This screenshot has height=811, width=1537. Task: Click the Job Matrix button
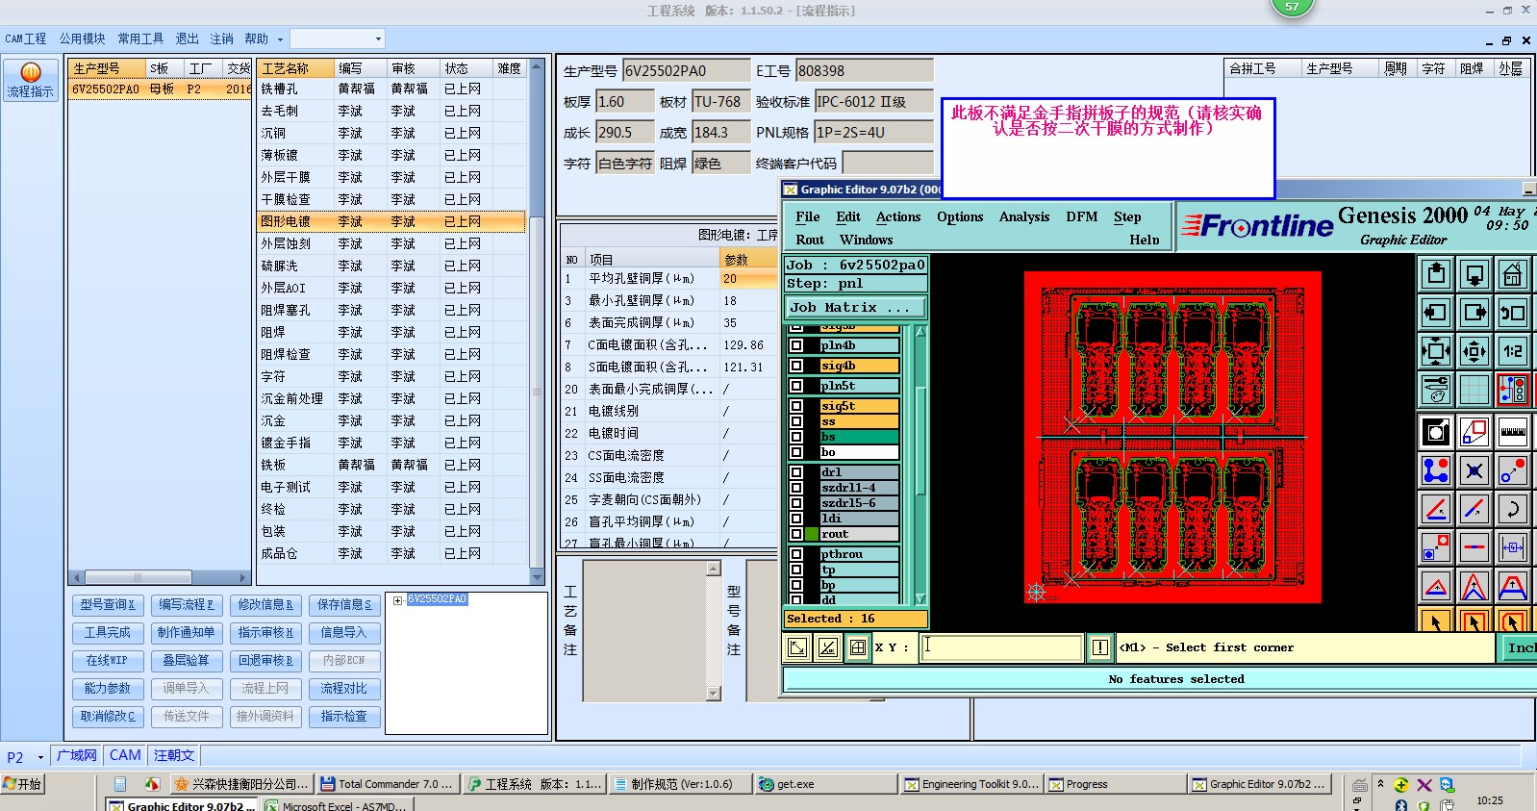tap(856, 308)
